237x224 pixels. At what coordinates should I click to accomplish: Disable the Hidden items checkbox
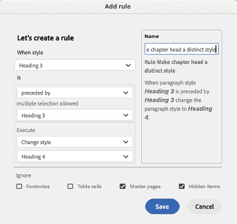(182, 186)
